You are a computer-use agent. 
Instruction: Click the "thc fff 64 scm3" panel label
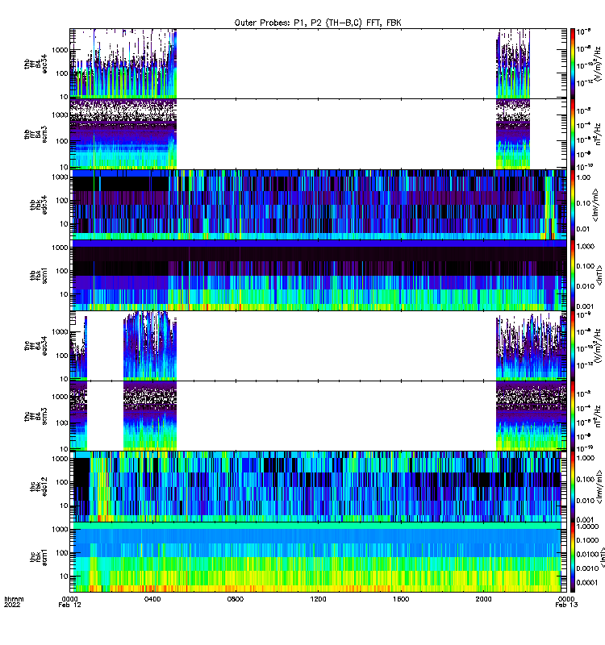click(x=35, y=416)
